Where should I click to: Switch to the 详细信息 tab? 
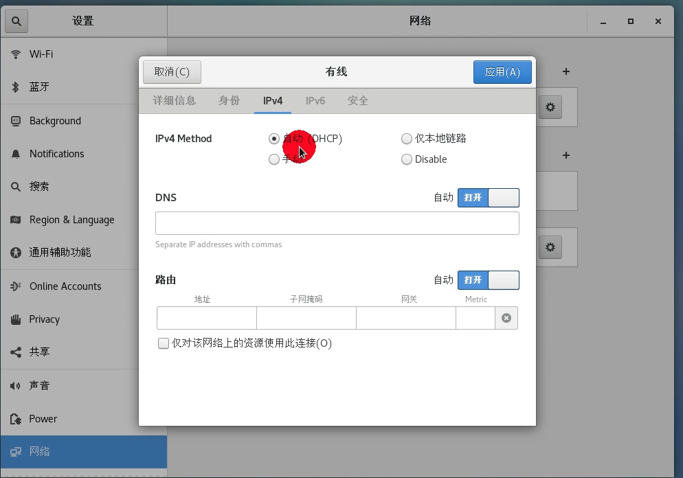(175, 101)
